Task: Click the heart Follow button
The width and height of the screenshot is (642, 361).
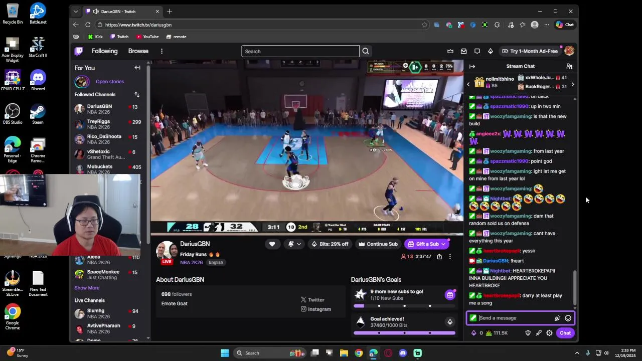Action: click(x=272, y=244)
